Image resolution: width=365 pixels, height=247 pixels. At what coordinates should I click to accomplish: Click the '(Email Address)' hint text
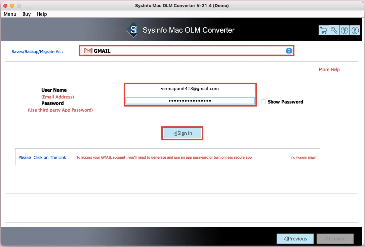click(57, 97)
